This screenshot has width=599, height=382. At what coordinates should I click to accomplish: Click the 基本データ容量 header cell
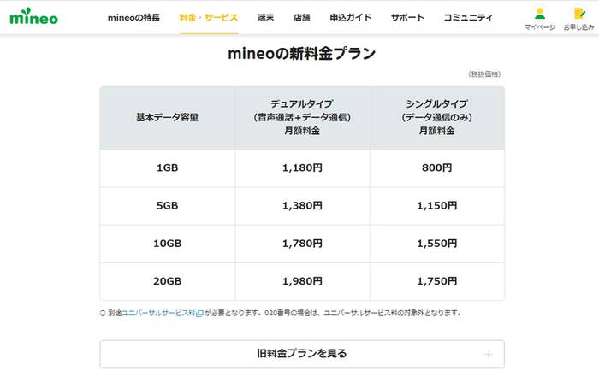(x=168, y=118)
